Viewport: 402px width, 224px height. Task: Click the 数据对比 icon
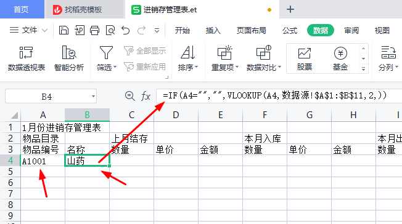(263, 52)
